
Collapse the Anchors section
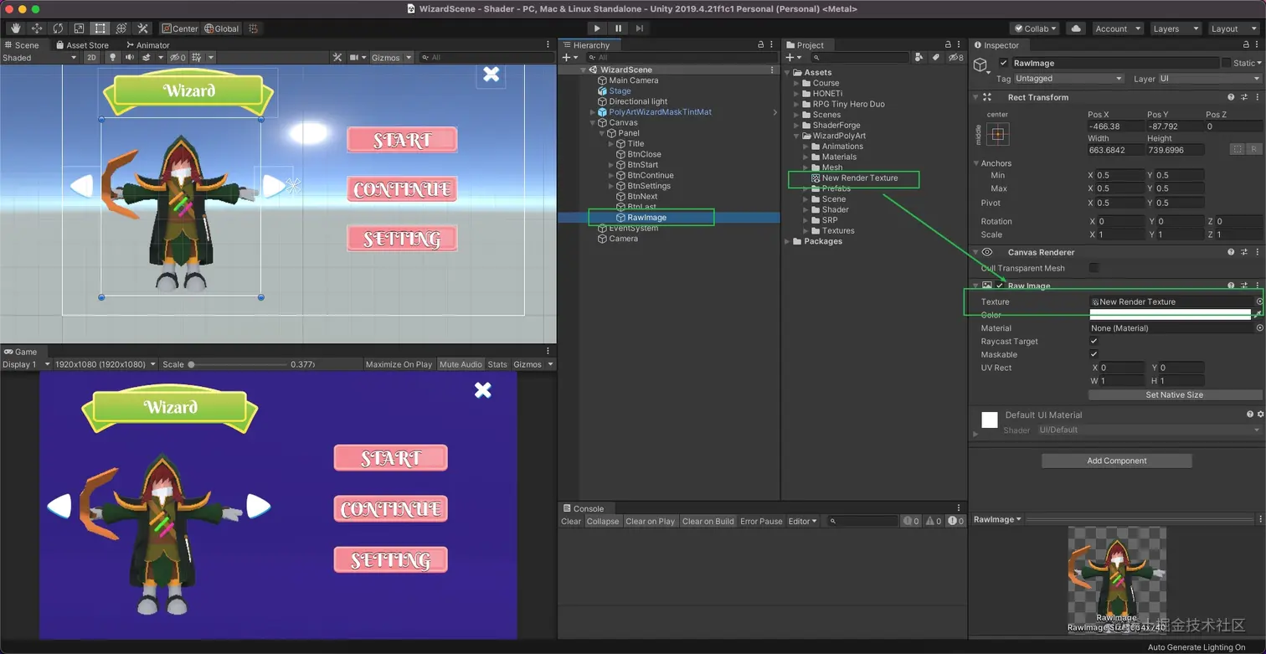[976, 163]
